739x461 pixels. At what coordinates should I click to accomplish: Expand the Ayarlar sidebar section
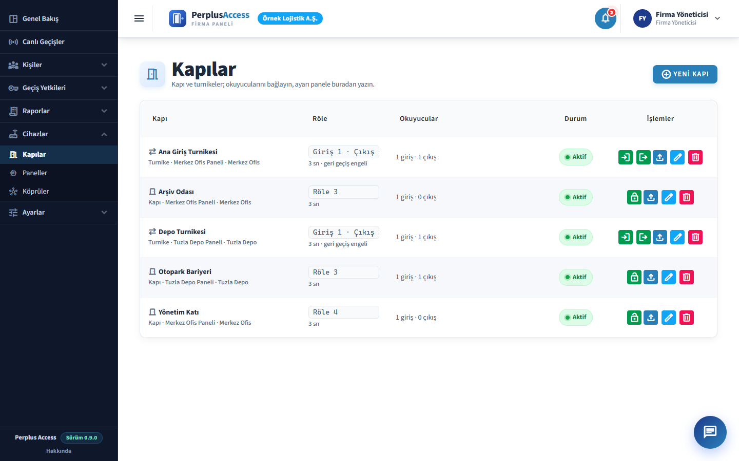tap(59, 213)
